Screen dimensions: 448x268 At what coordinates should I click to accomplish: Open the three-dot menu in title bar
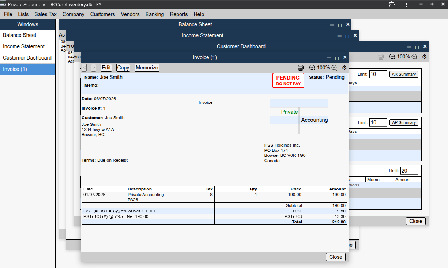407,4
